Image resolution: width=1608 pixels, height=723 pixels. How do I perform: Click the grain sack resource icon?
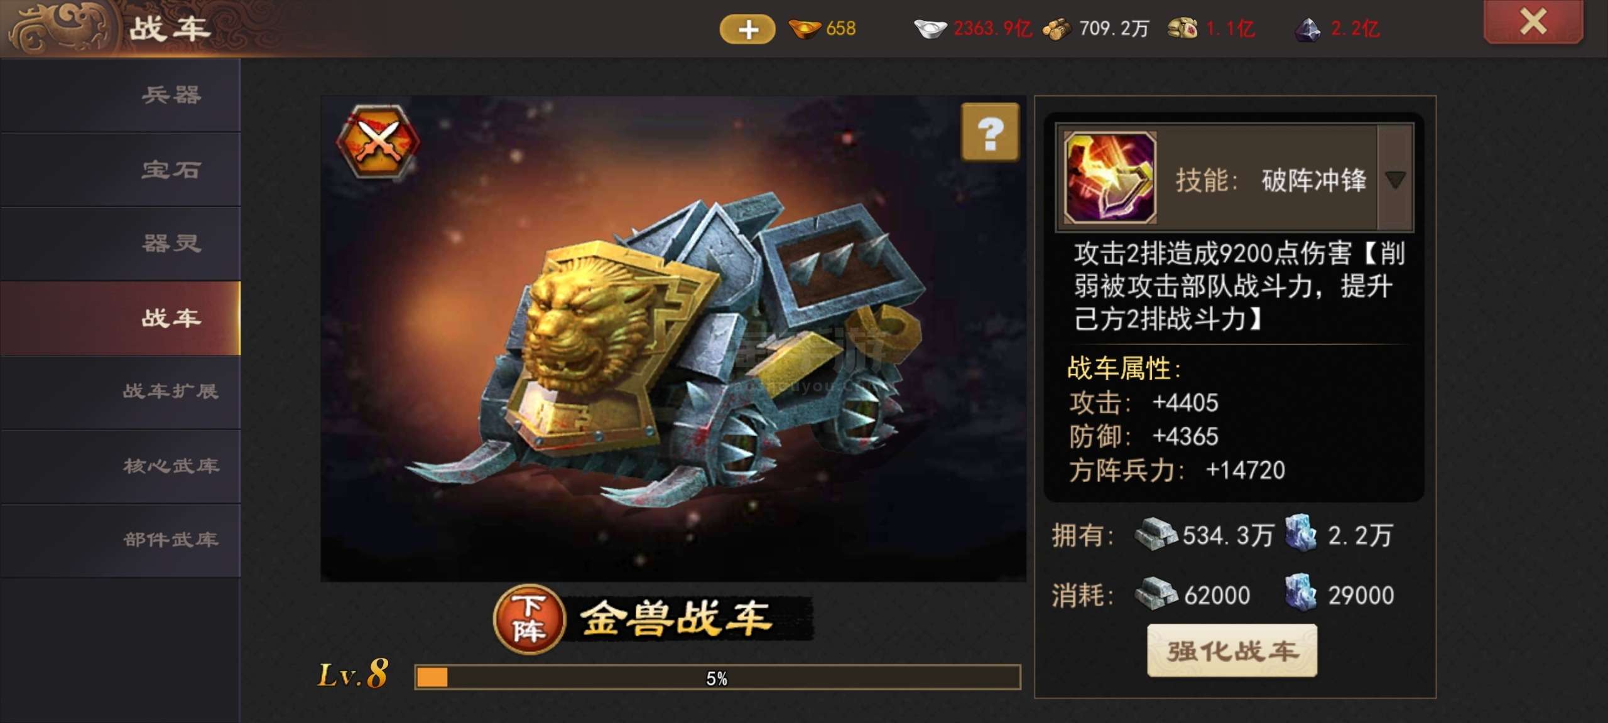[1182, 29]
